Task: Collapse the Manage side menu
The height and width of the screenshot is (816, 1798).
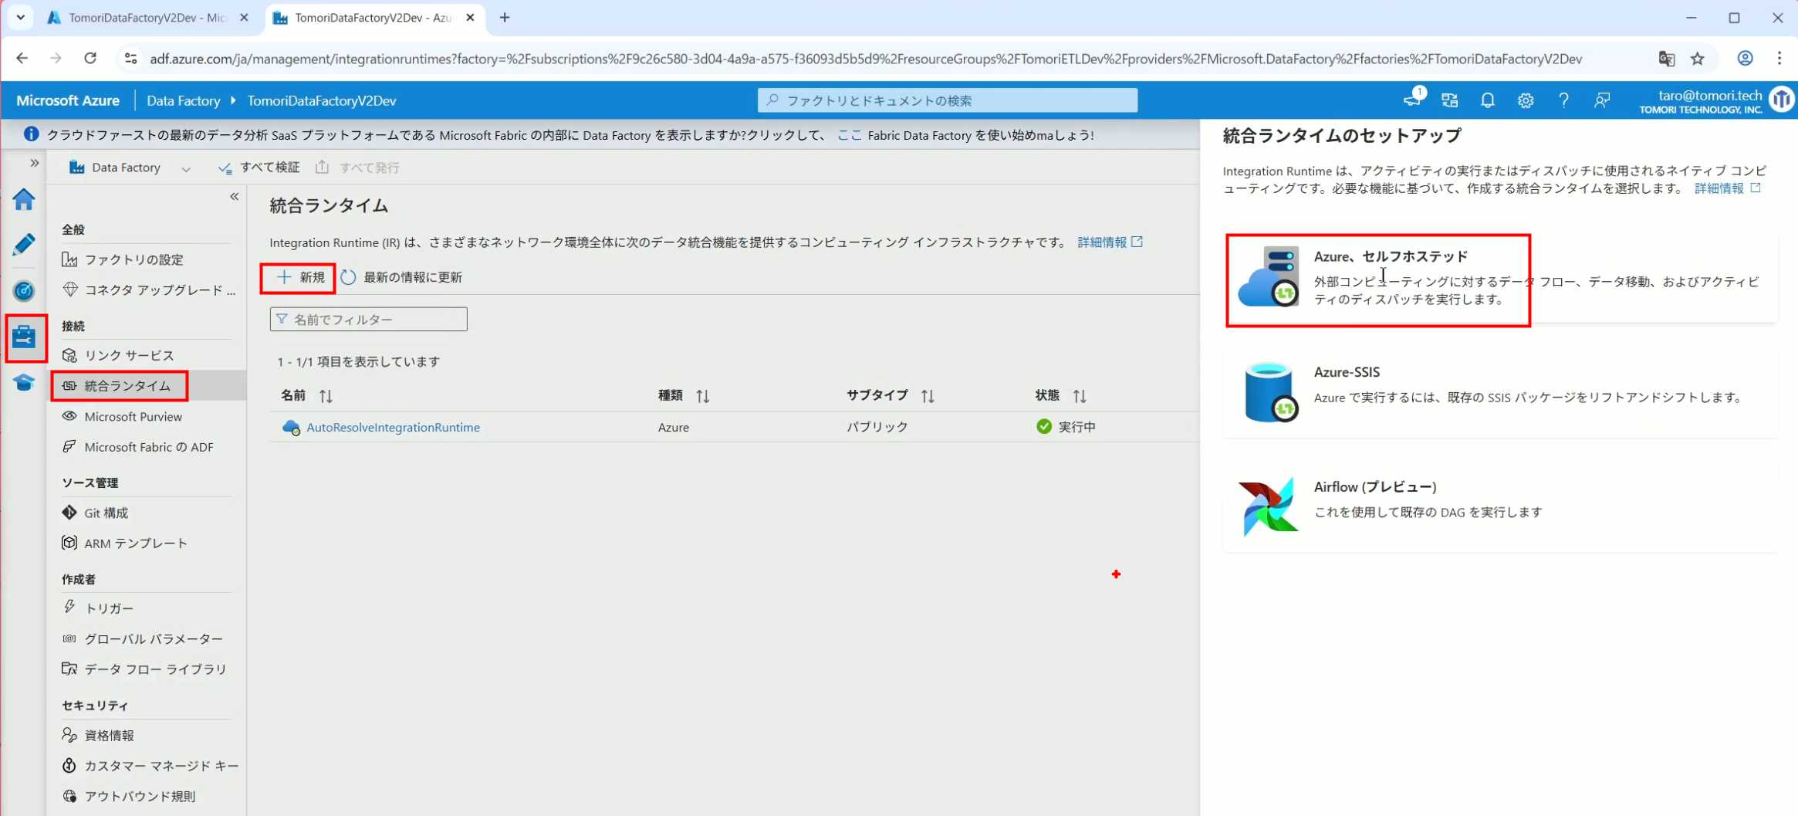Action: point(234,197)
